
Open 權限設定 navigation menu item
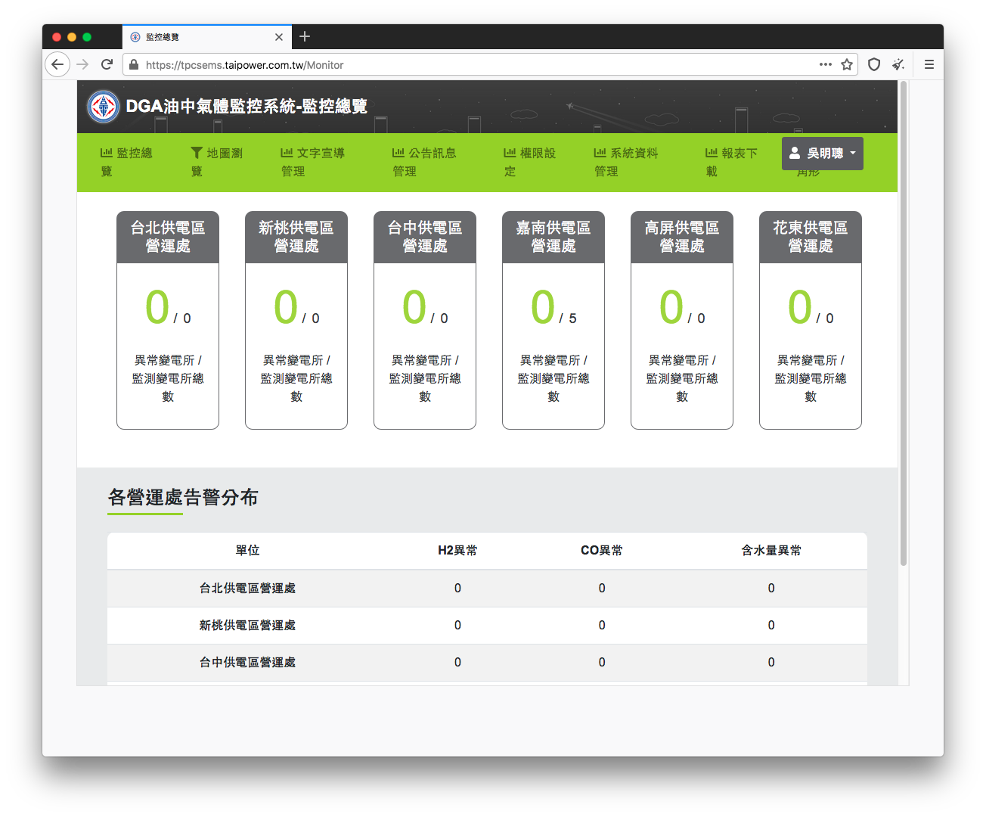pos(529,162)
